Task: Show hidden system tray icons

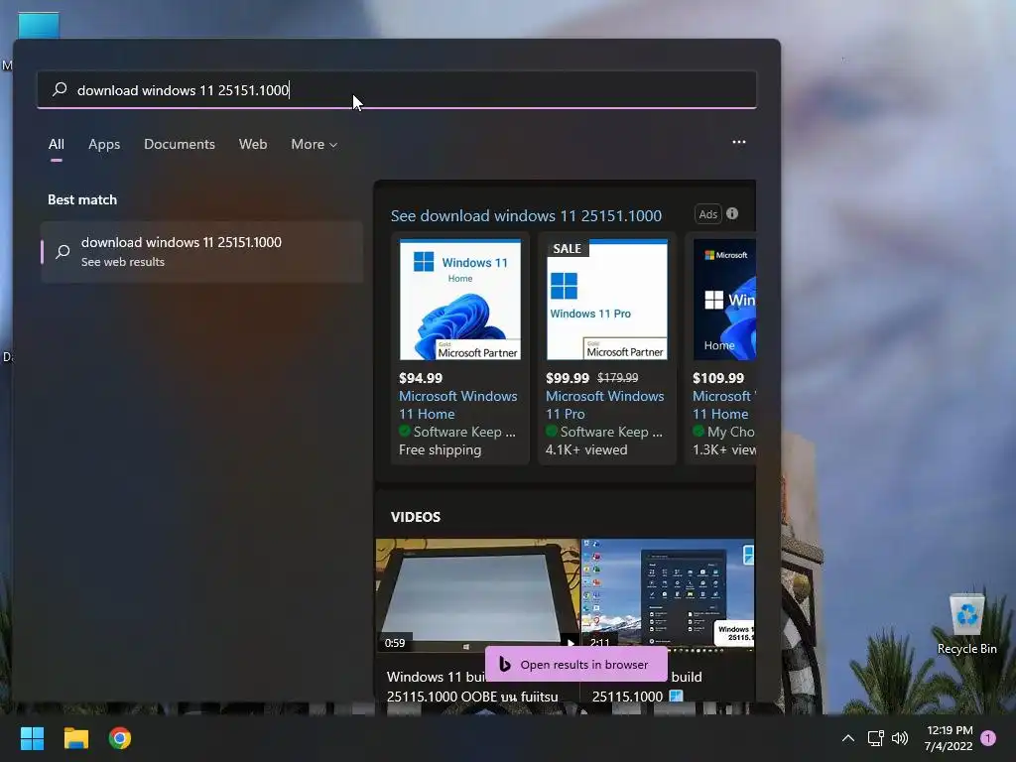Action: click(847, 738)
